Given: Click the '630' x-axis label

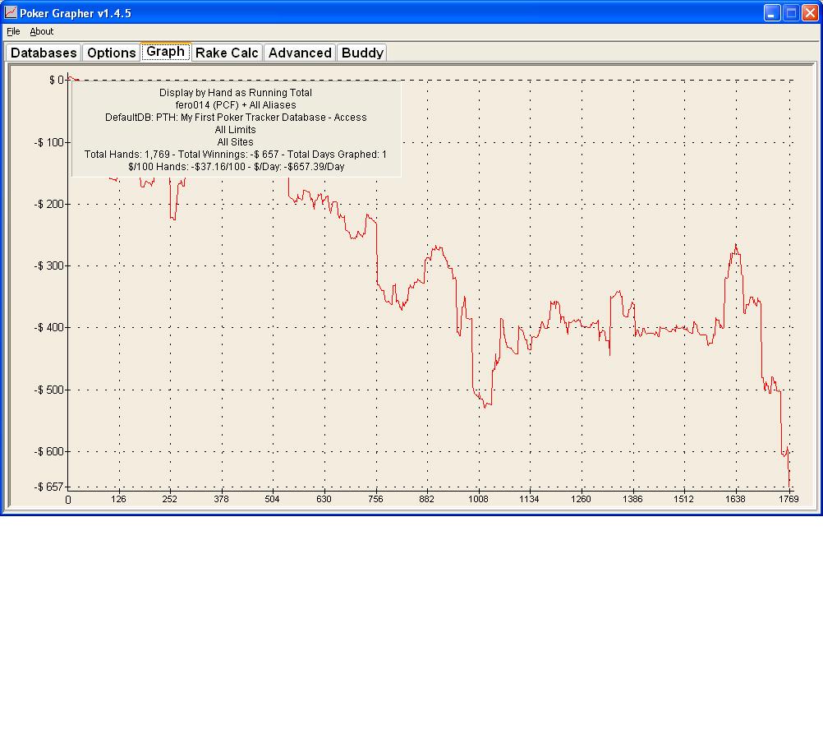Looking at the screenshot, I should 324,499.
